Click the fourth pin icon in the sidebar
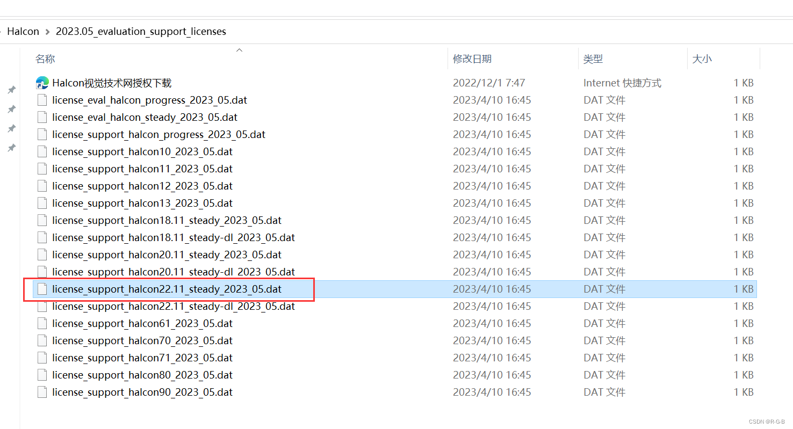The image size is (793, 429). (x=11, y=148)
